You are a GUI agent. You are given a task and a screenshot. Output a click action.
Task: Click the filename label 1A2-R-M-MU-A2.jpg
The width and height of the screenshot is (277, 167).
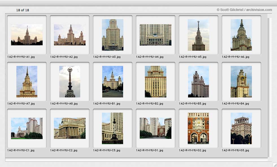[x=64, y=57]
